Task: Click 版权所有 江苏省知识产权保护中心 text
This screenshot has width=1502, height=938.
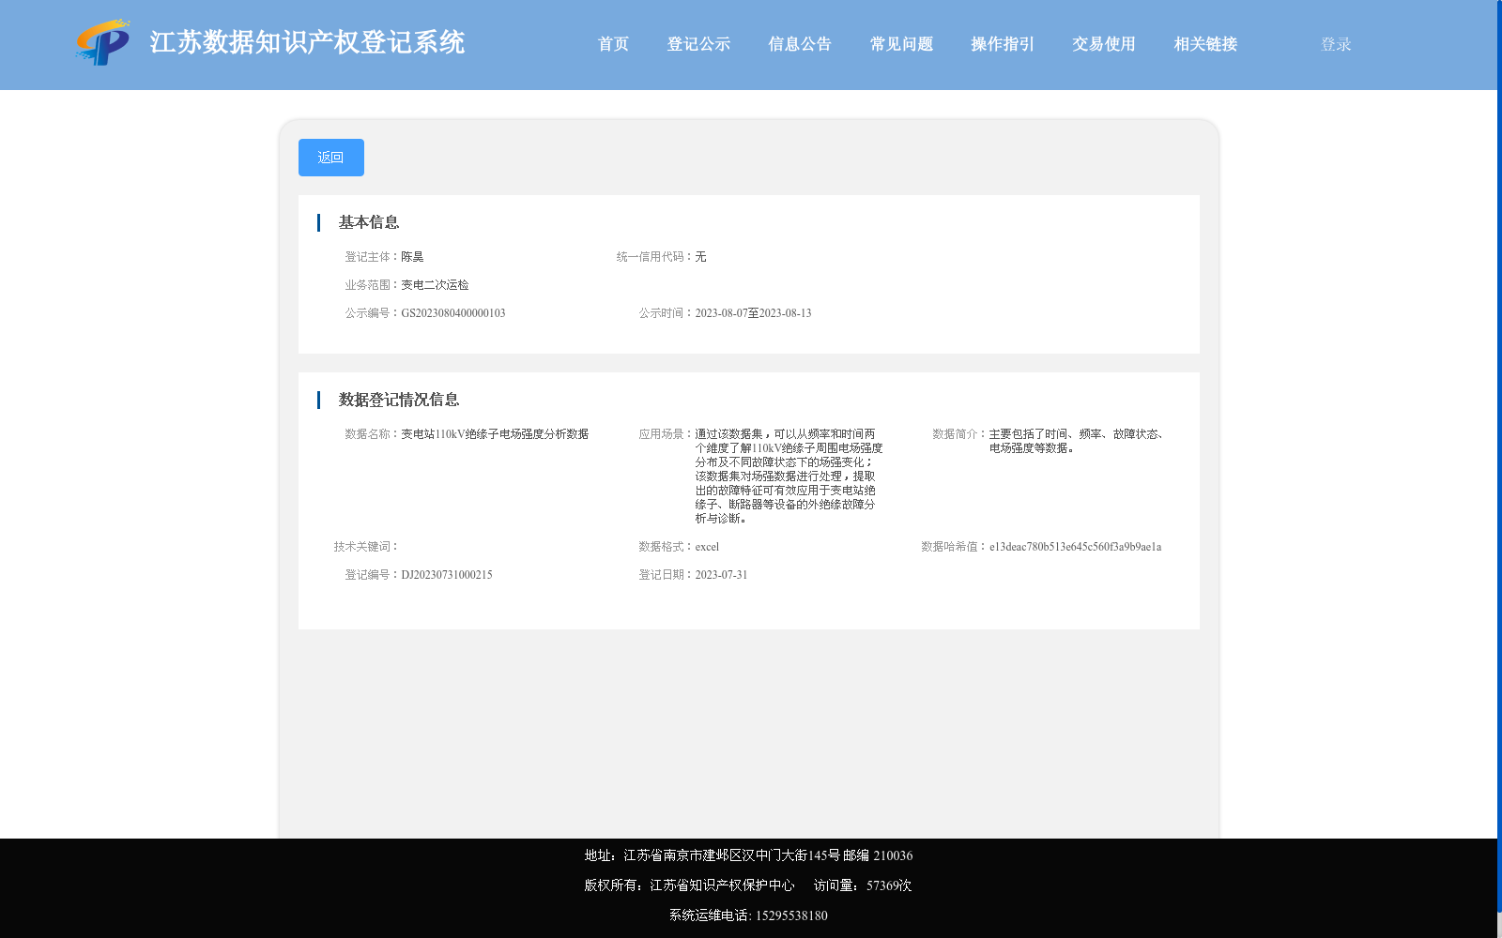Action: 689,885
